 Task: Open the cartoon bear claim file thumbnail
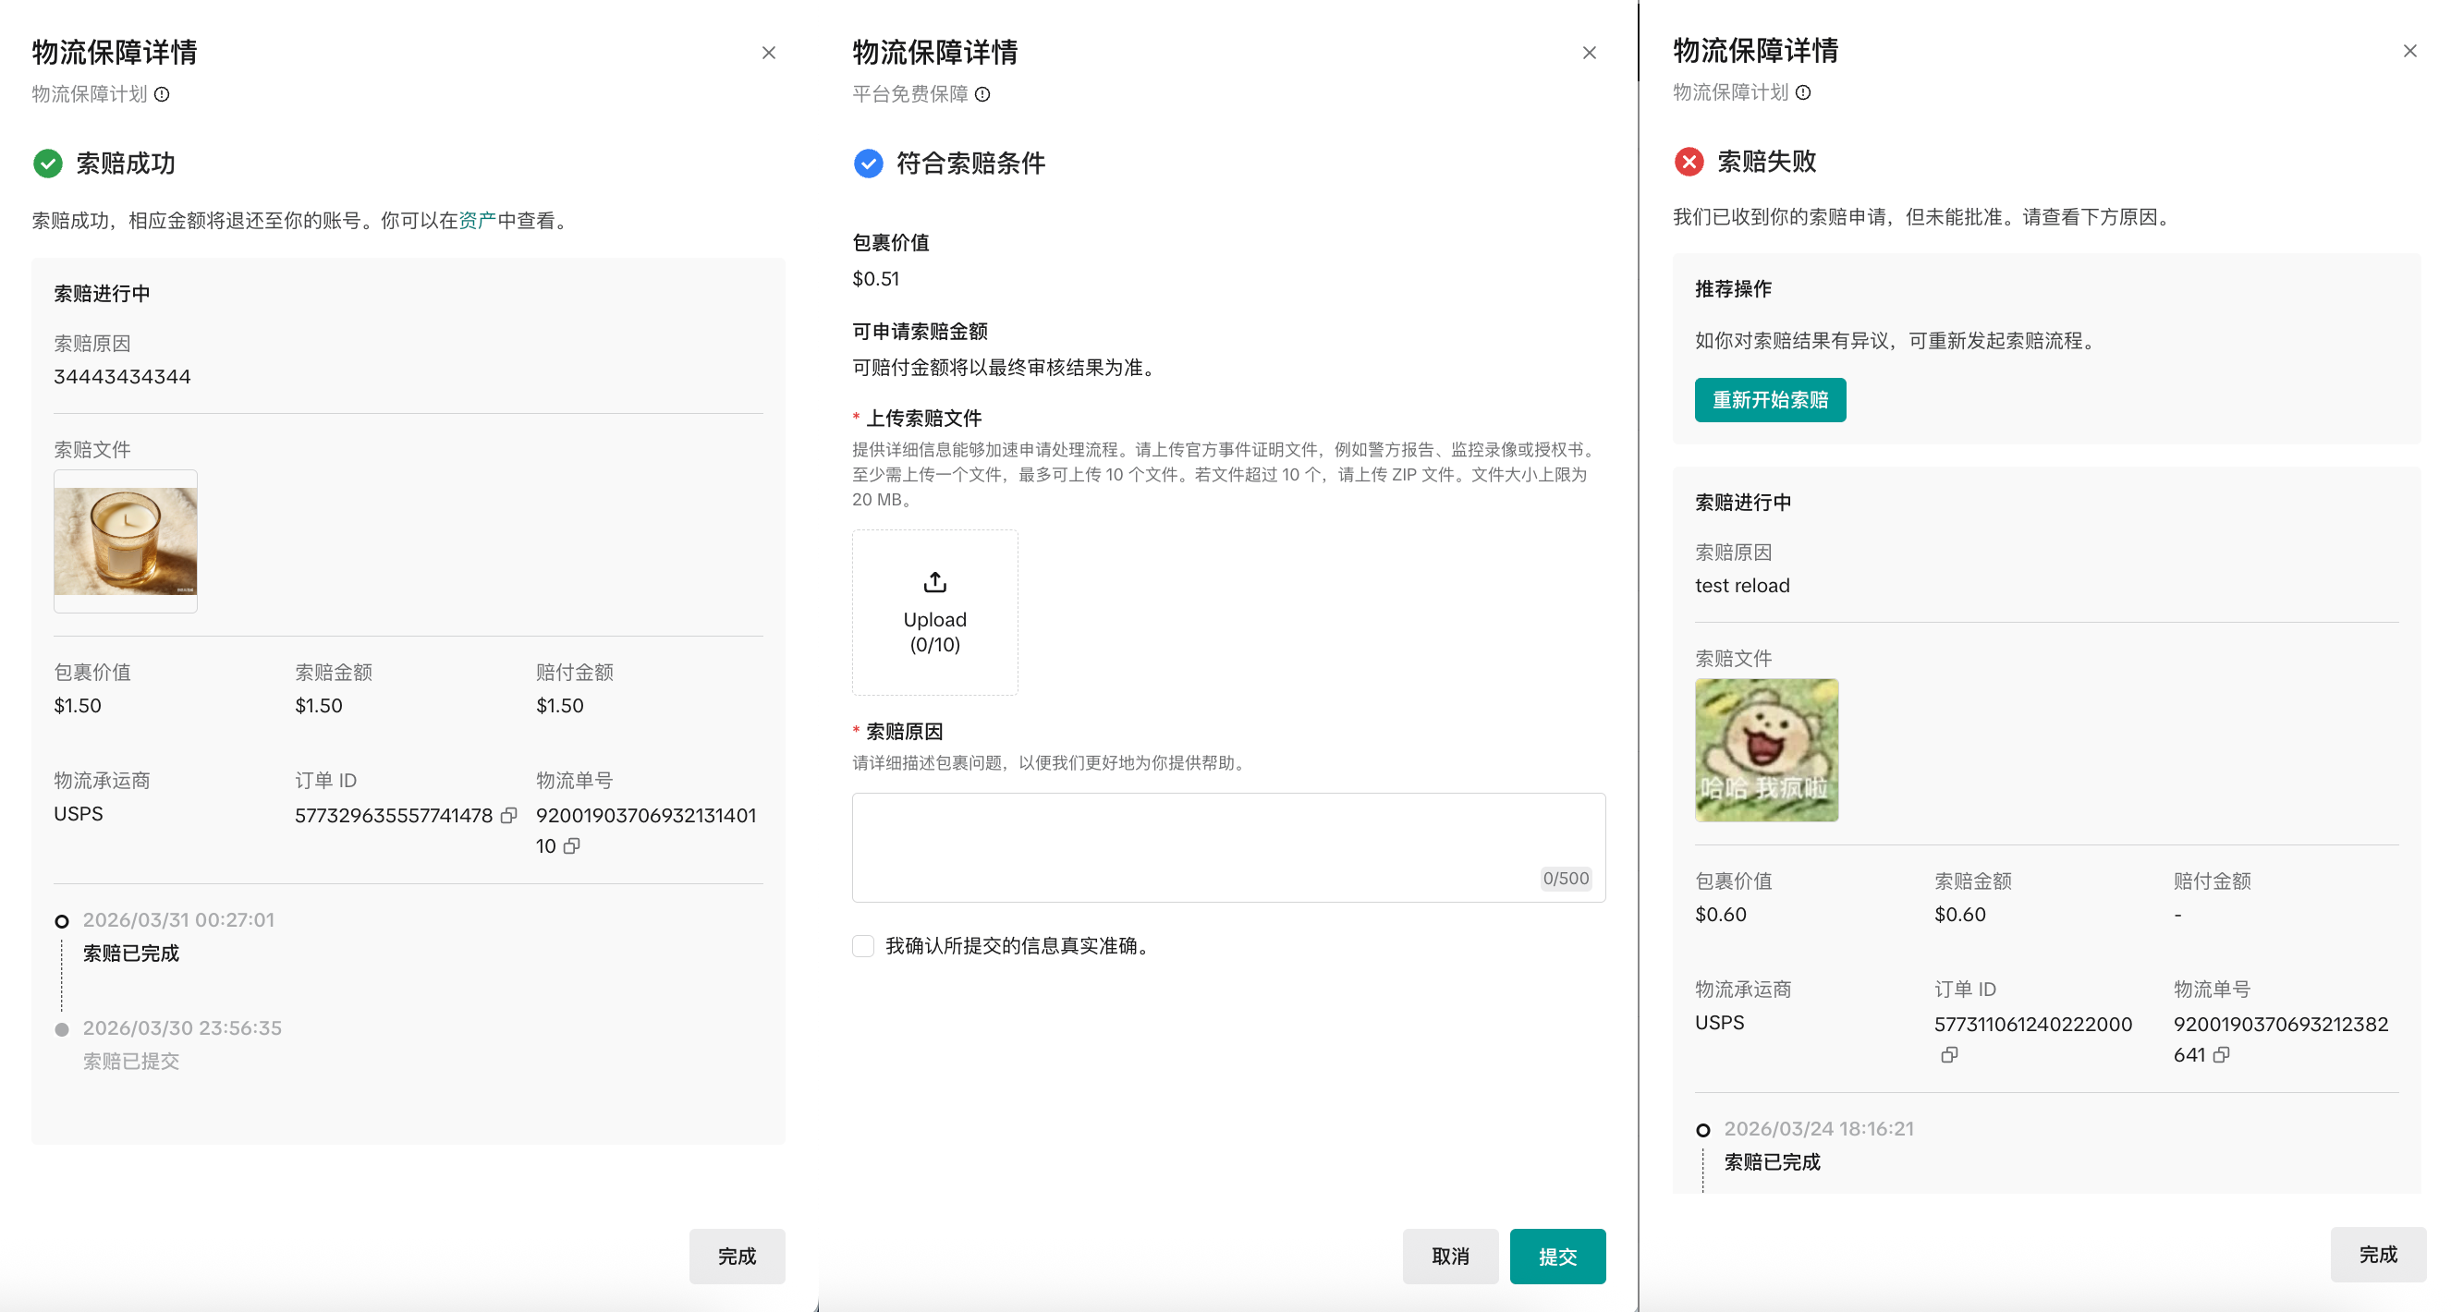coord(1766,749)
